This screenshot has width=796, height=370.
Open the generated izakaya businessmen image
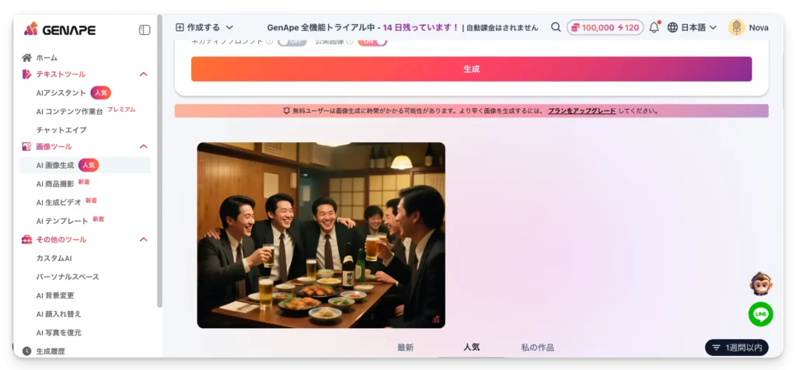[x=321, y=235]
